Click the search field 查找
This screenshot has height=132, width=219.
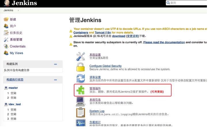tap(187, 3)
